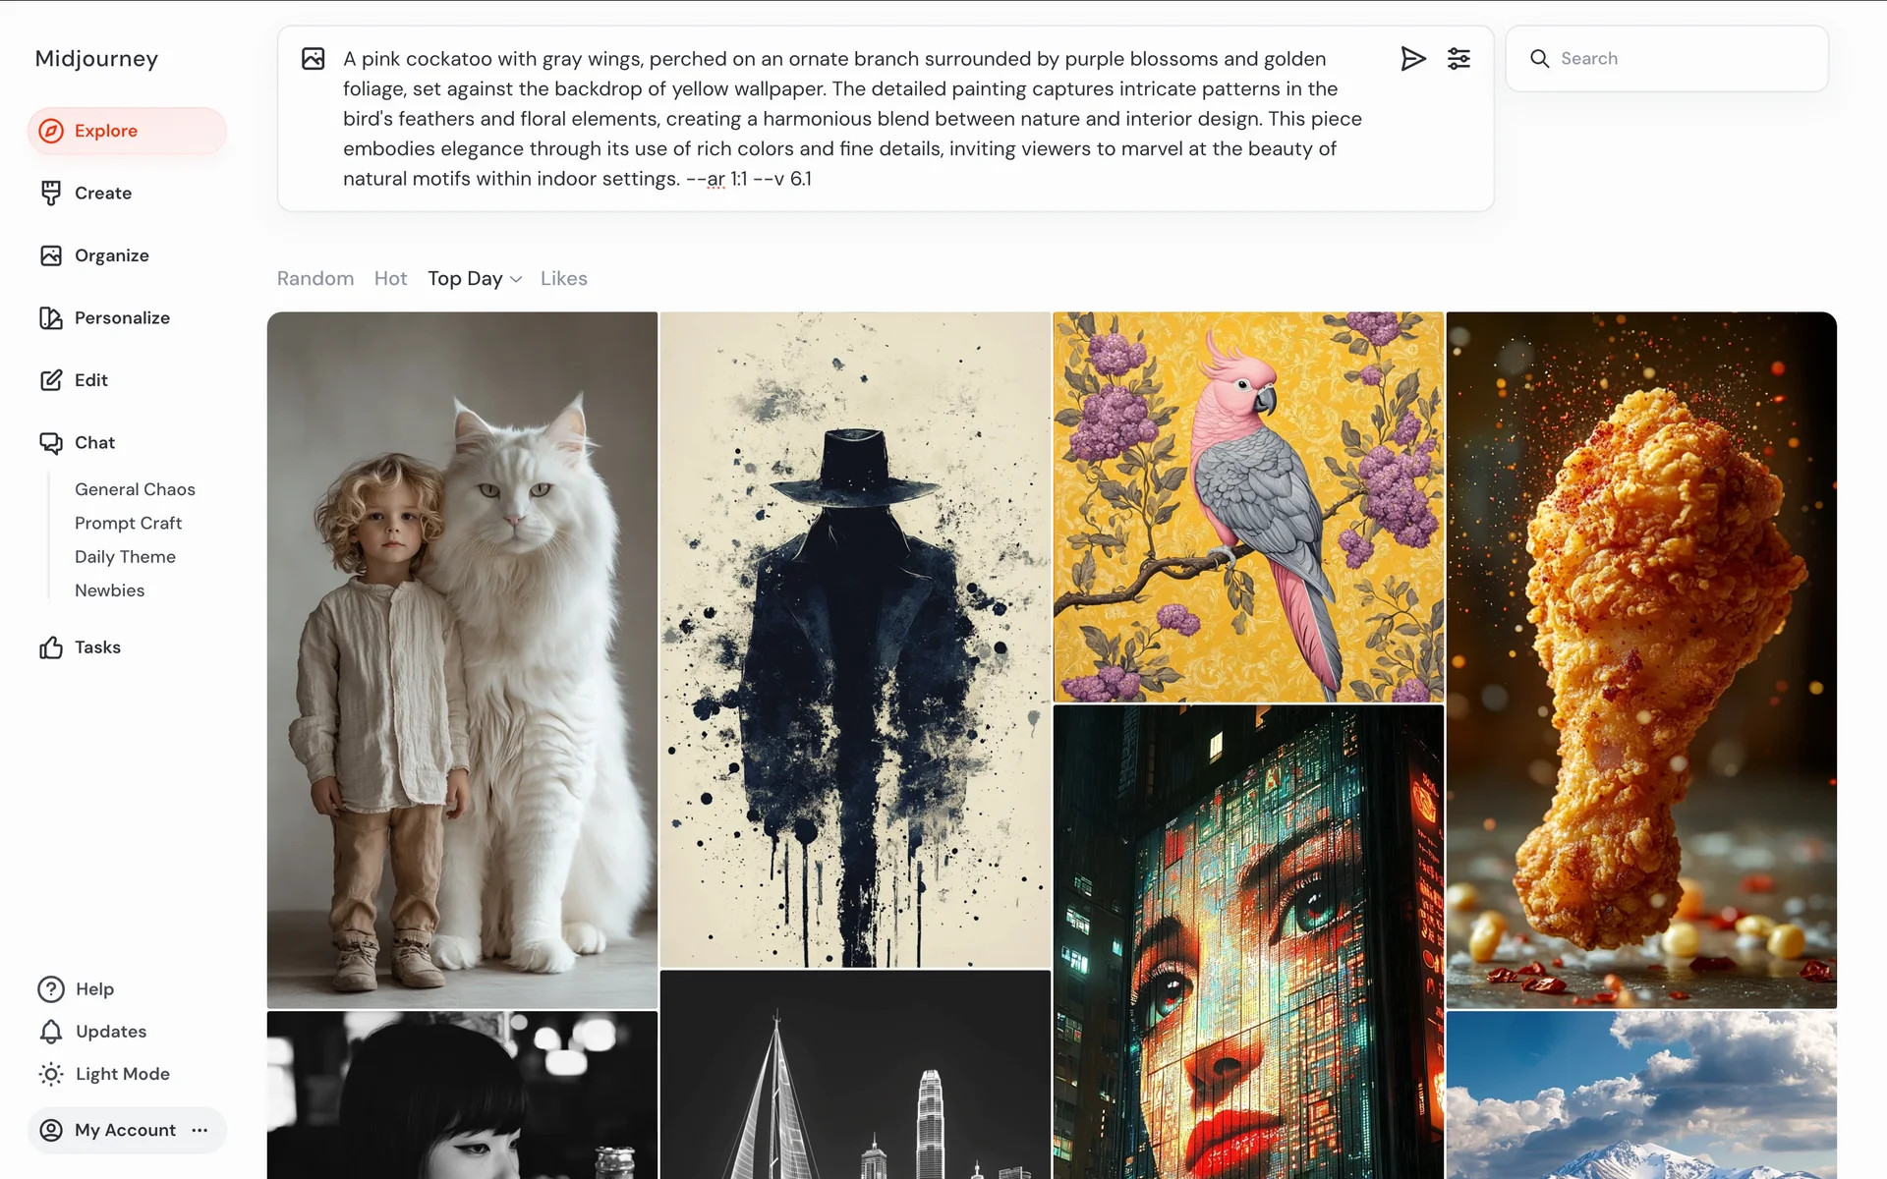Switch to the Hot tab

pyautogui.click(x=390, y=279)
